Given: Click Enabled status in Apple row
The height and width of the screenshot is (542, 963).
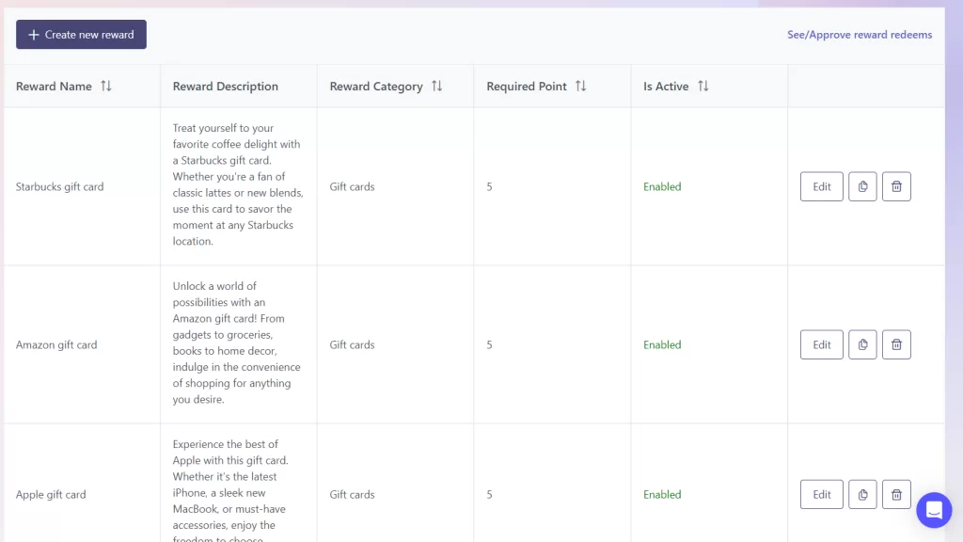Looking at the screenshot, I should click(662, 495).
